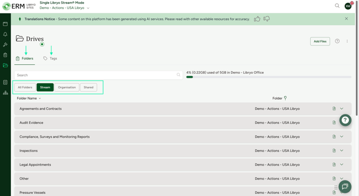This screenshot has width=359, height=196.
Task: Open file icon for Audit Evidence
Action: point(334,123)
